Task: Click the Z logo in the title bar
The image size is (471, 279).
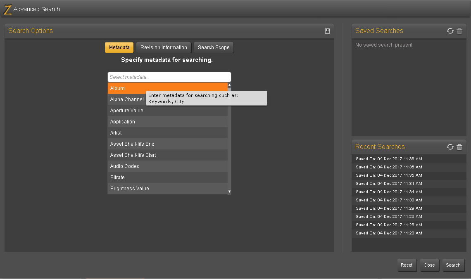Action: point(7,9)
